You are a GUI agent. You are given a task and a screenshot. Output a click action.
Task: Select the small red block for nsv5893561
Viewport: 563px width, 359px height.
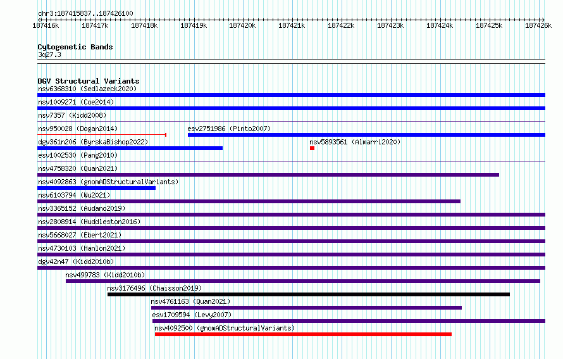click(312, 148)
